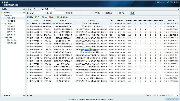Click 修改密码 in the top header
The image size is (180, 101).
(170, 2)
